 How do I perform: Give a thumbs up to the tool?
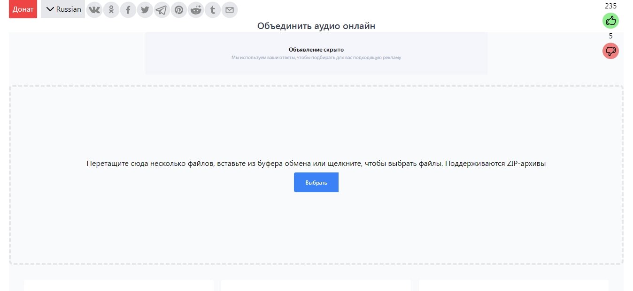pos(610,21)
